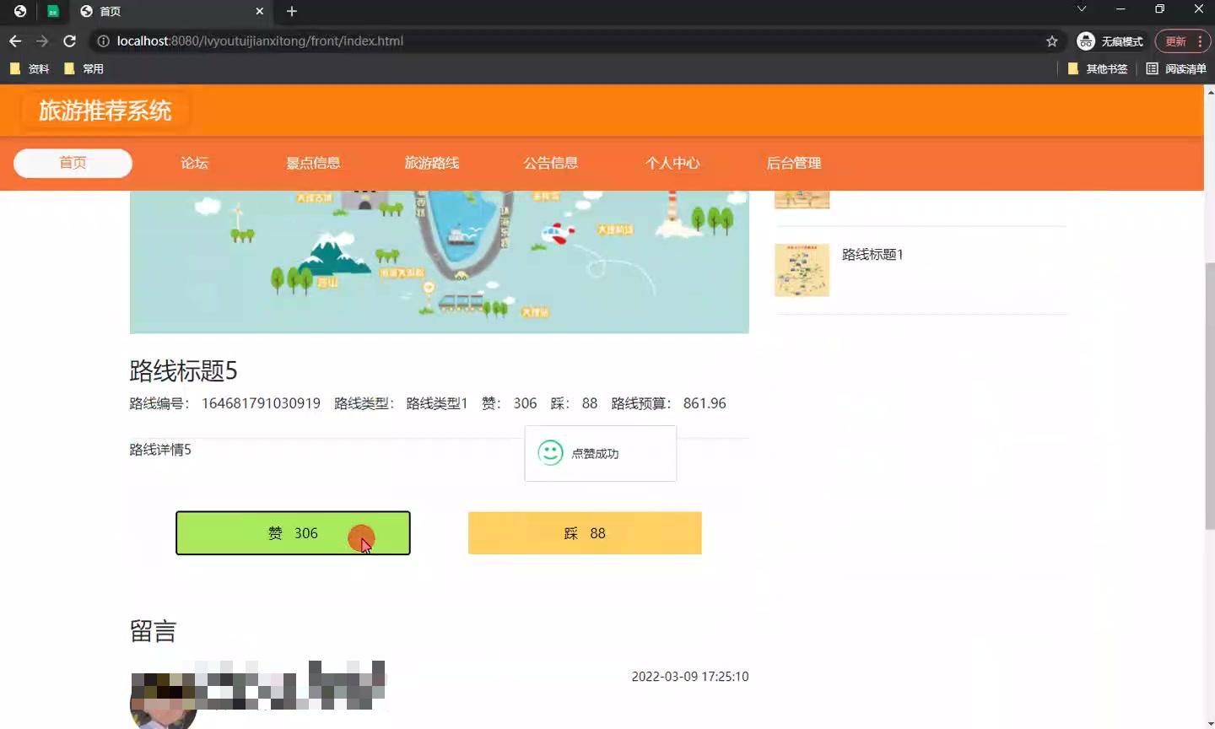Viewport: 1215px width, 729px height.
Task: Click the page vertical scrollbar thumb
Action: [x=1210, y=397]
